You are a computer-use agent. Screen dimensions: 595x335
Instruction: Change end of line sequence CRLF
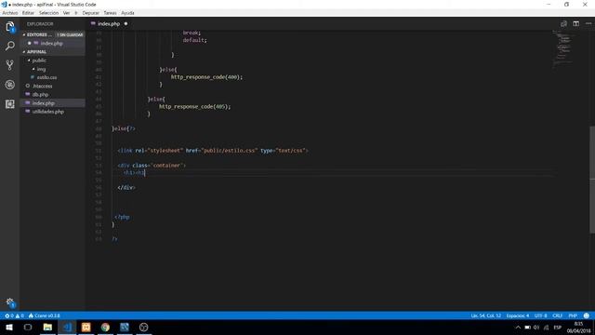tap(558, 315)
